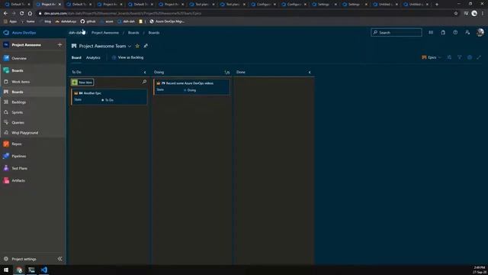Select the Board tab
488x275 pixels.
[x=76, y=58]
